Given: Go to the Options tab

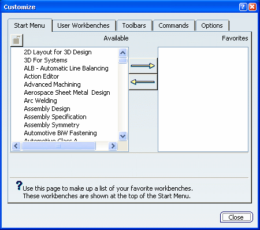Looking at the screenshot, I should [212, 25].
